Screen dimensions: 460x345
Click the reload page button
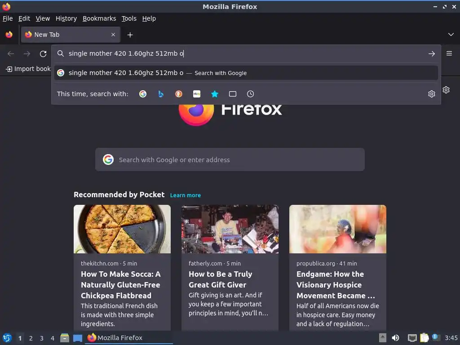(43, 54)
